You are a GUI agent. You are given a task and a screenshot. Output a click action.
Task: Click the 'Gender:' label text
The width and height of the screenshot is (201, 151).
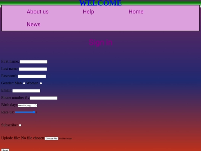coord(7,83)
